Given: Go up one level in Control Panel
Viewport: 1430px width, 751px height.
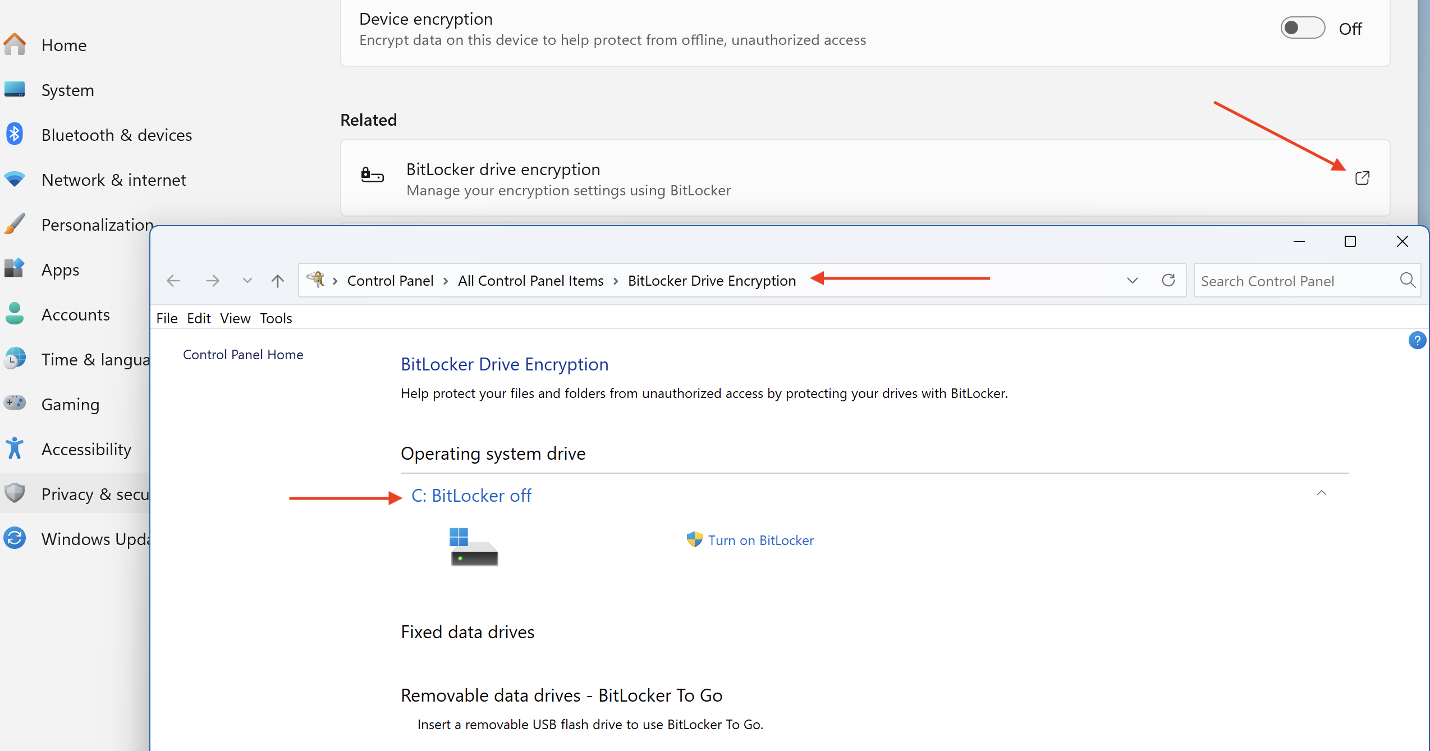Looking at the screenshot, I should 278,280.
